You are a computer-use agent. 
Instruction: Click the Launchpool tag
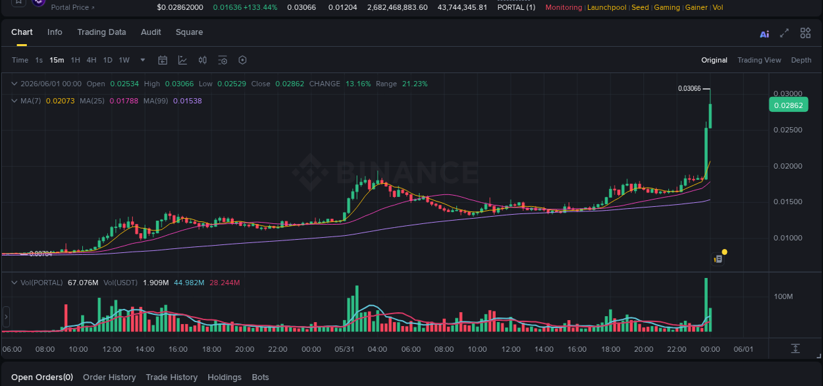[x=606, y=7]
